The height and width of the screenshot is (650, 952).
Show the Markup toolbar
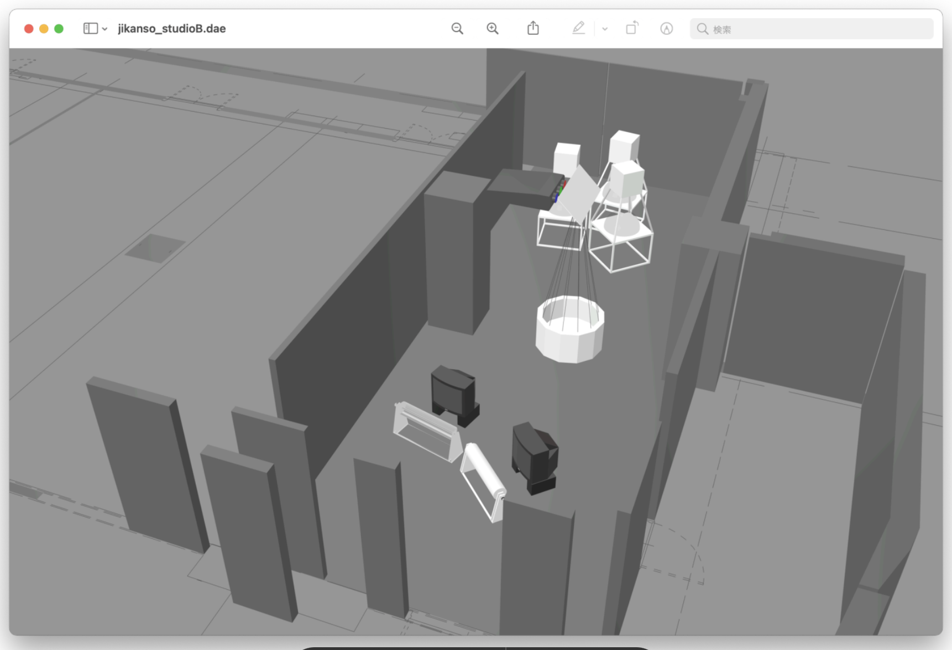click(667, 29)
